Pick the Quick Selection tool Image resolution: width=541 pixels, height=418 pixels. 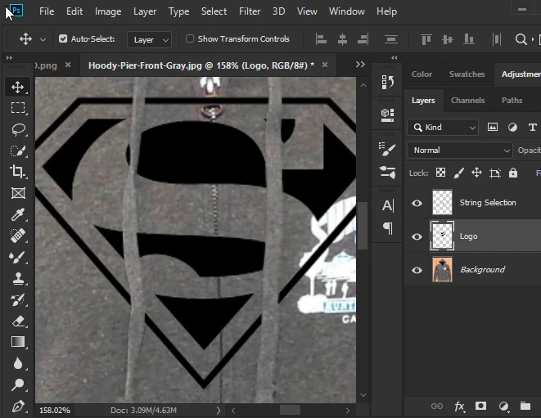point(17,151)
